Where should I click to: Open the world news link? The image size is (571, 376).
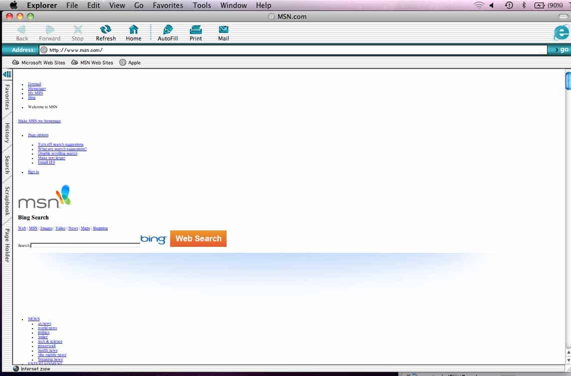[x=47, y=328]
